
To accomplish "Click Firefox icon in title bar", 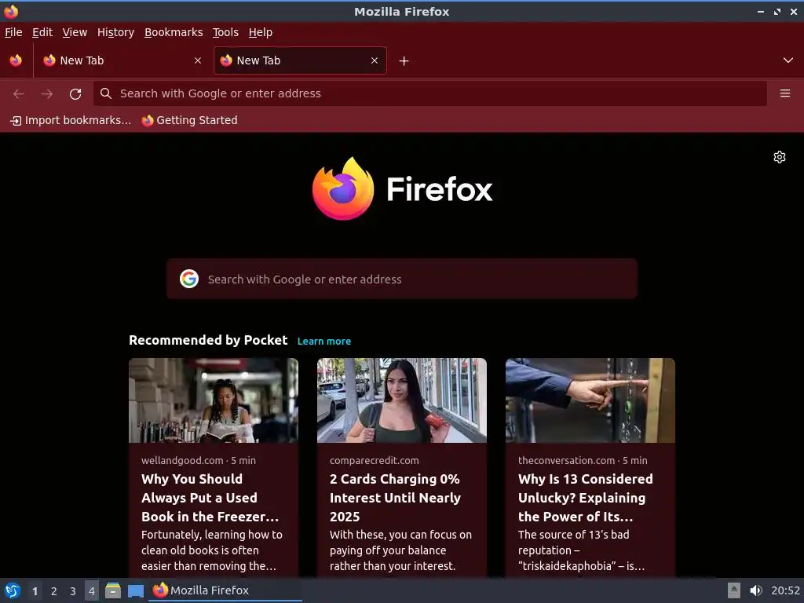I will 11,11.
